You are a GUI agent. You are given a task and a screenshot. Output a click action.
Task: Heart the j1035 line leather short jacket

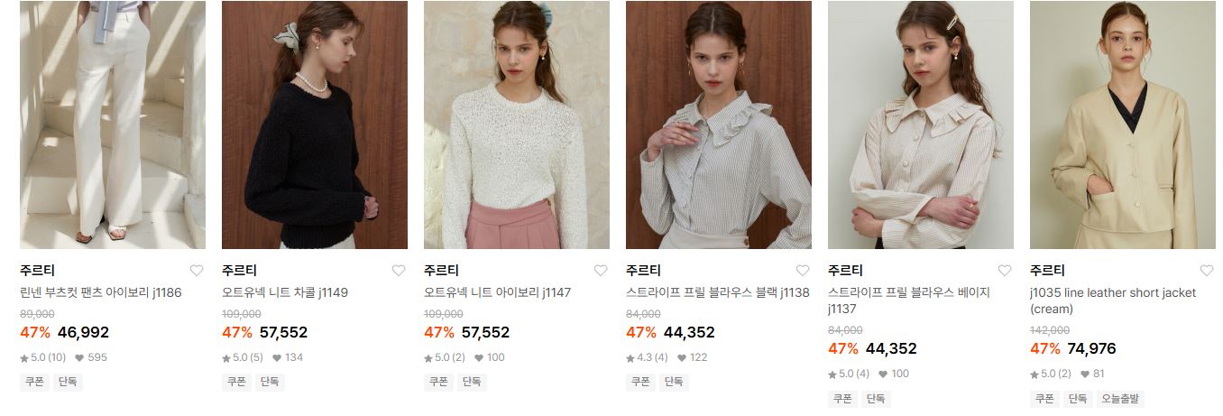point(1207,271)
